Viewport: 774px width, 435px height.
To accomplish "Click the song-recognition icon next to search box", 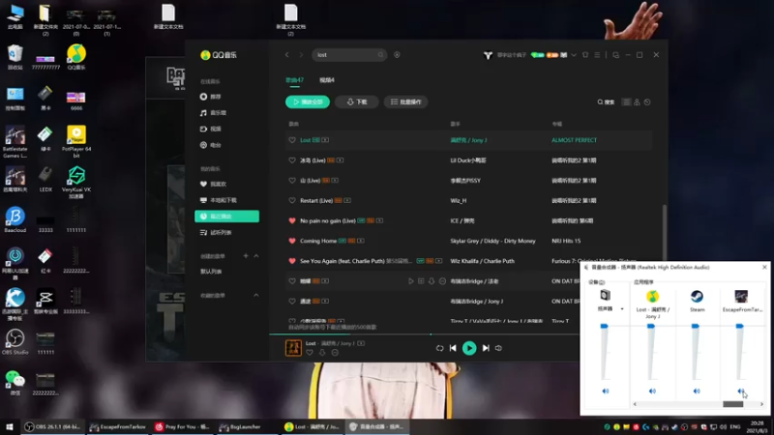I will [x=397, y=55].
